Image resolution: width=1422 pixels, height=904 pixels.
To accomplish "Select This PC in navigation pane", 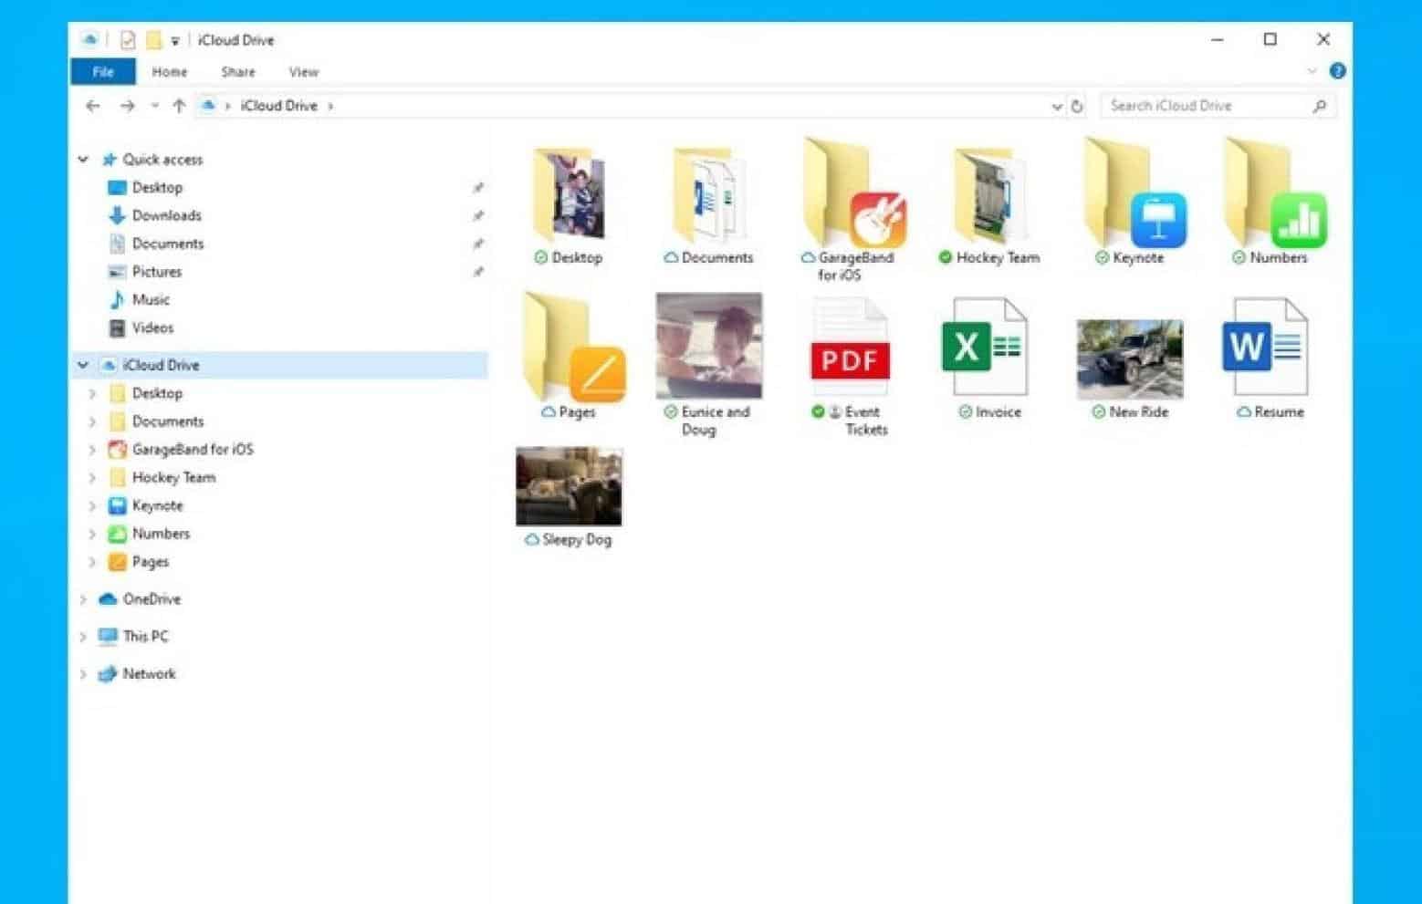I will [145, 637].
